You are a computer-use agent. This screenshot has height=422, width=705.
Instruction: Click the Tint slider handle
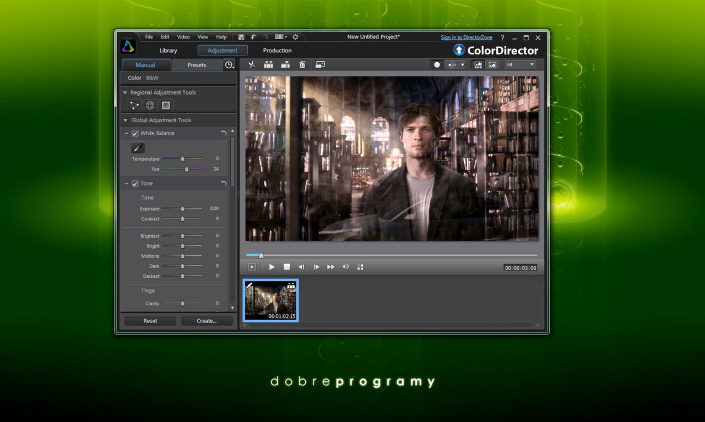pyautogui.click(x=187, y=169)
